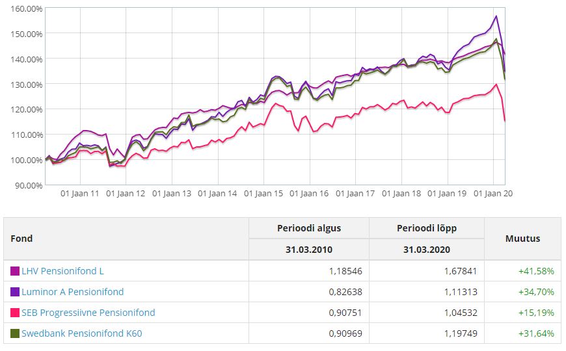Click the value 1,11313
Viewport: 566px width, 351px height.
tap(461, 292)
